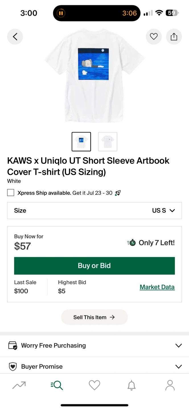
Task: Tap the Sell This Item button
Action: pos(94,317)
